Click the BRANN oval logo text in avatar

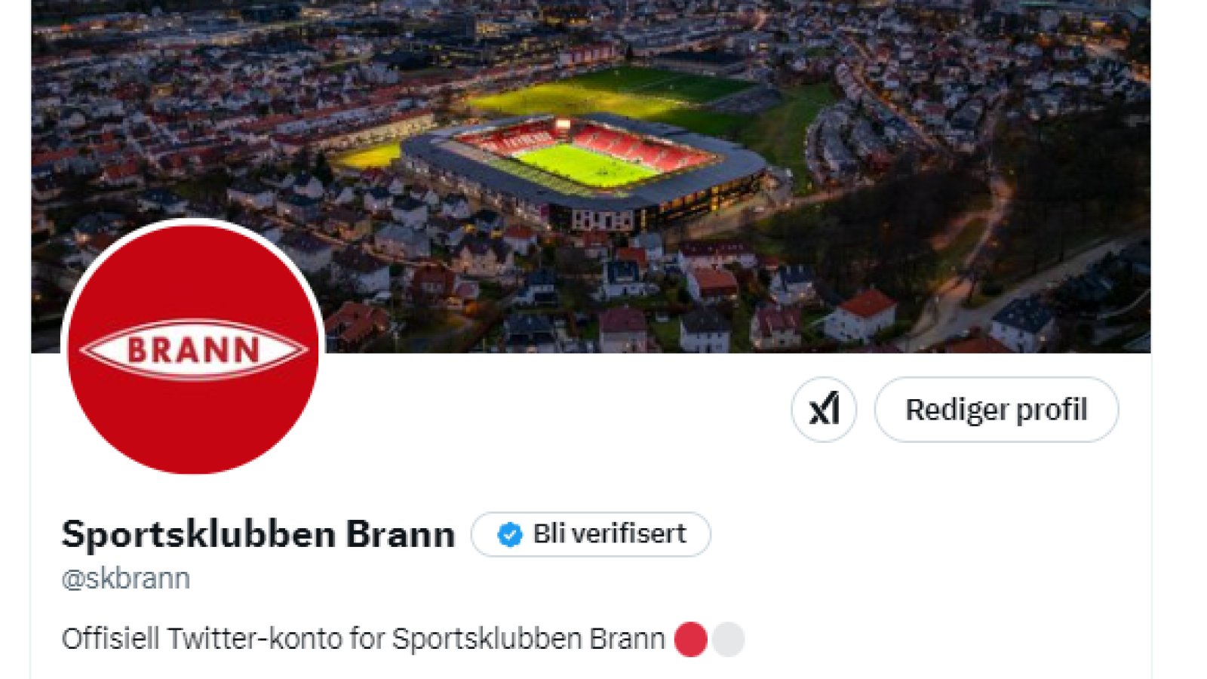tap(193, 350)
